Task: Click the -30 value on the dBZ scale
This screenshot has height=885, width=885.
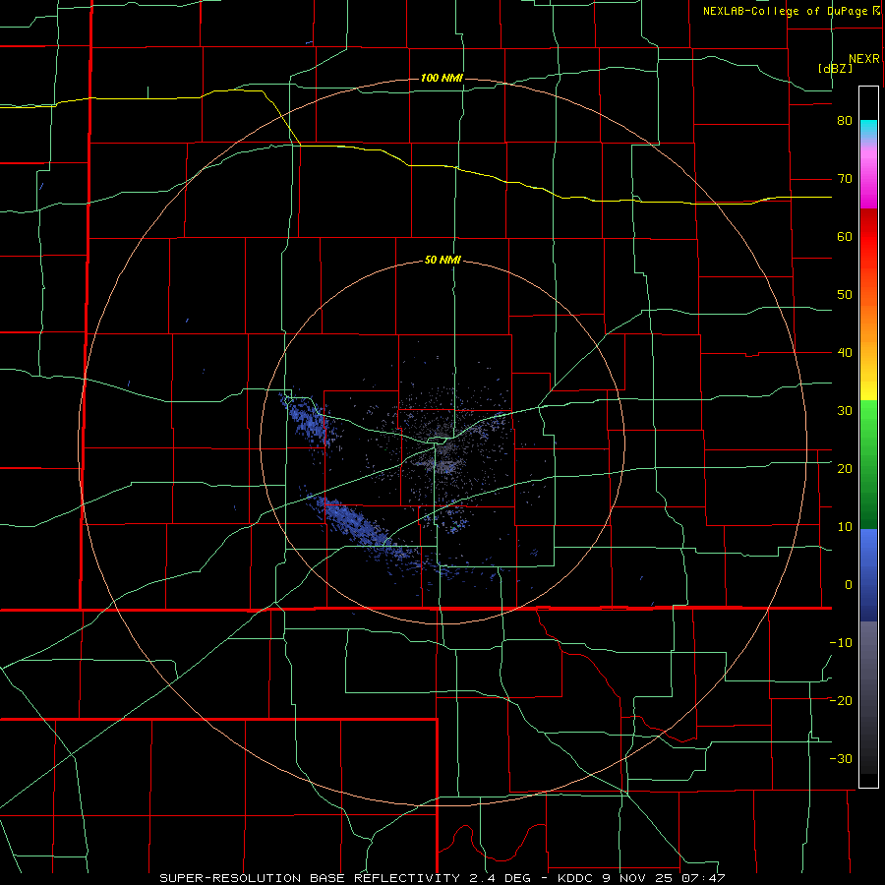Action: coord(841,758)
